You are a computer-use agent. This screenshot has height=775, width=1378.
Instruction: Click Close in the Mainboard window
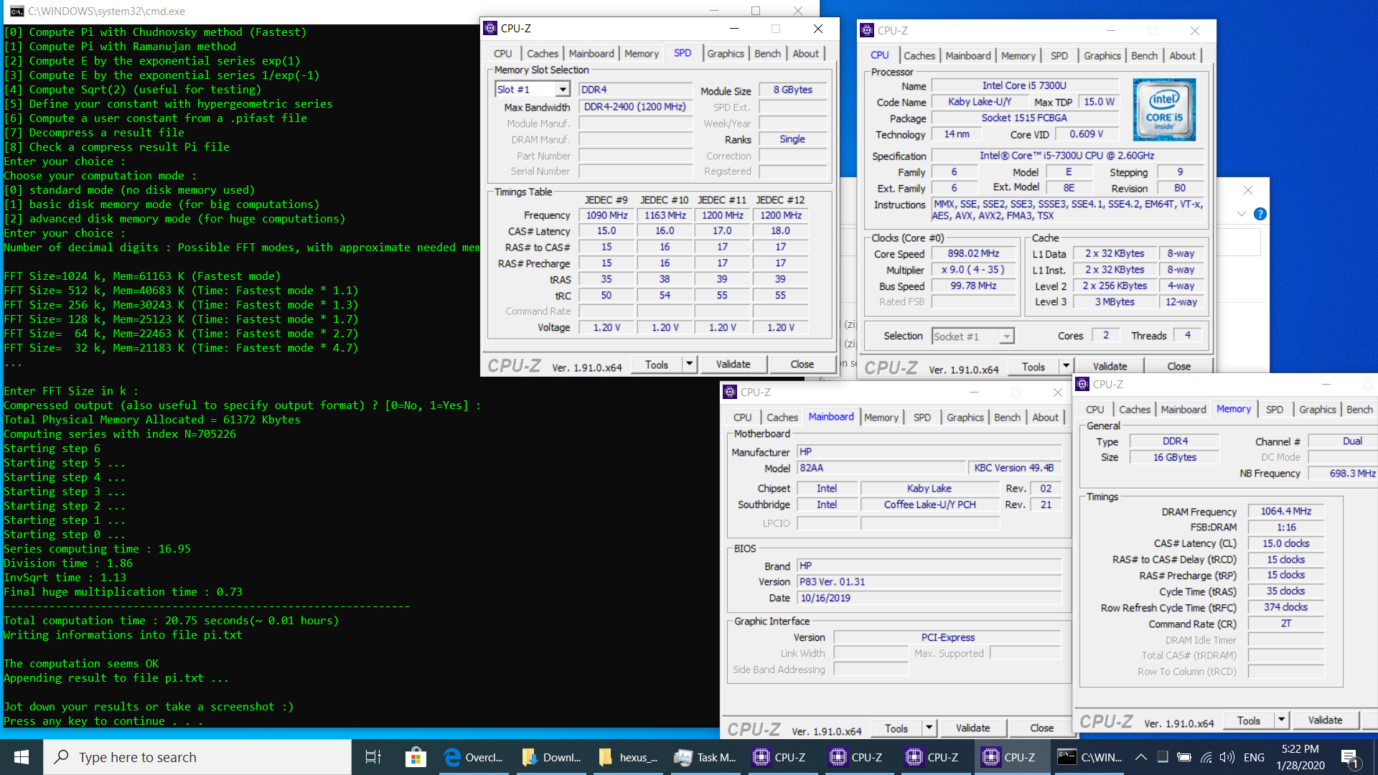tap(1041, 728)
